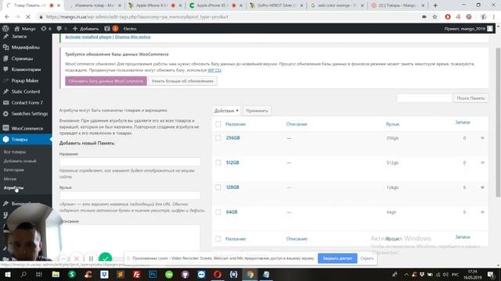The height and width of the screenshot is (281, 501).
Task: Open Атрибуты submenu item
Action: pyautogui.click(x=13, y=187)
